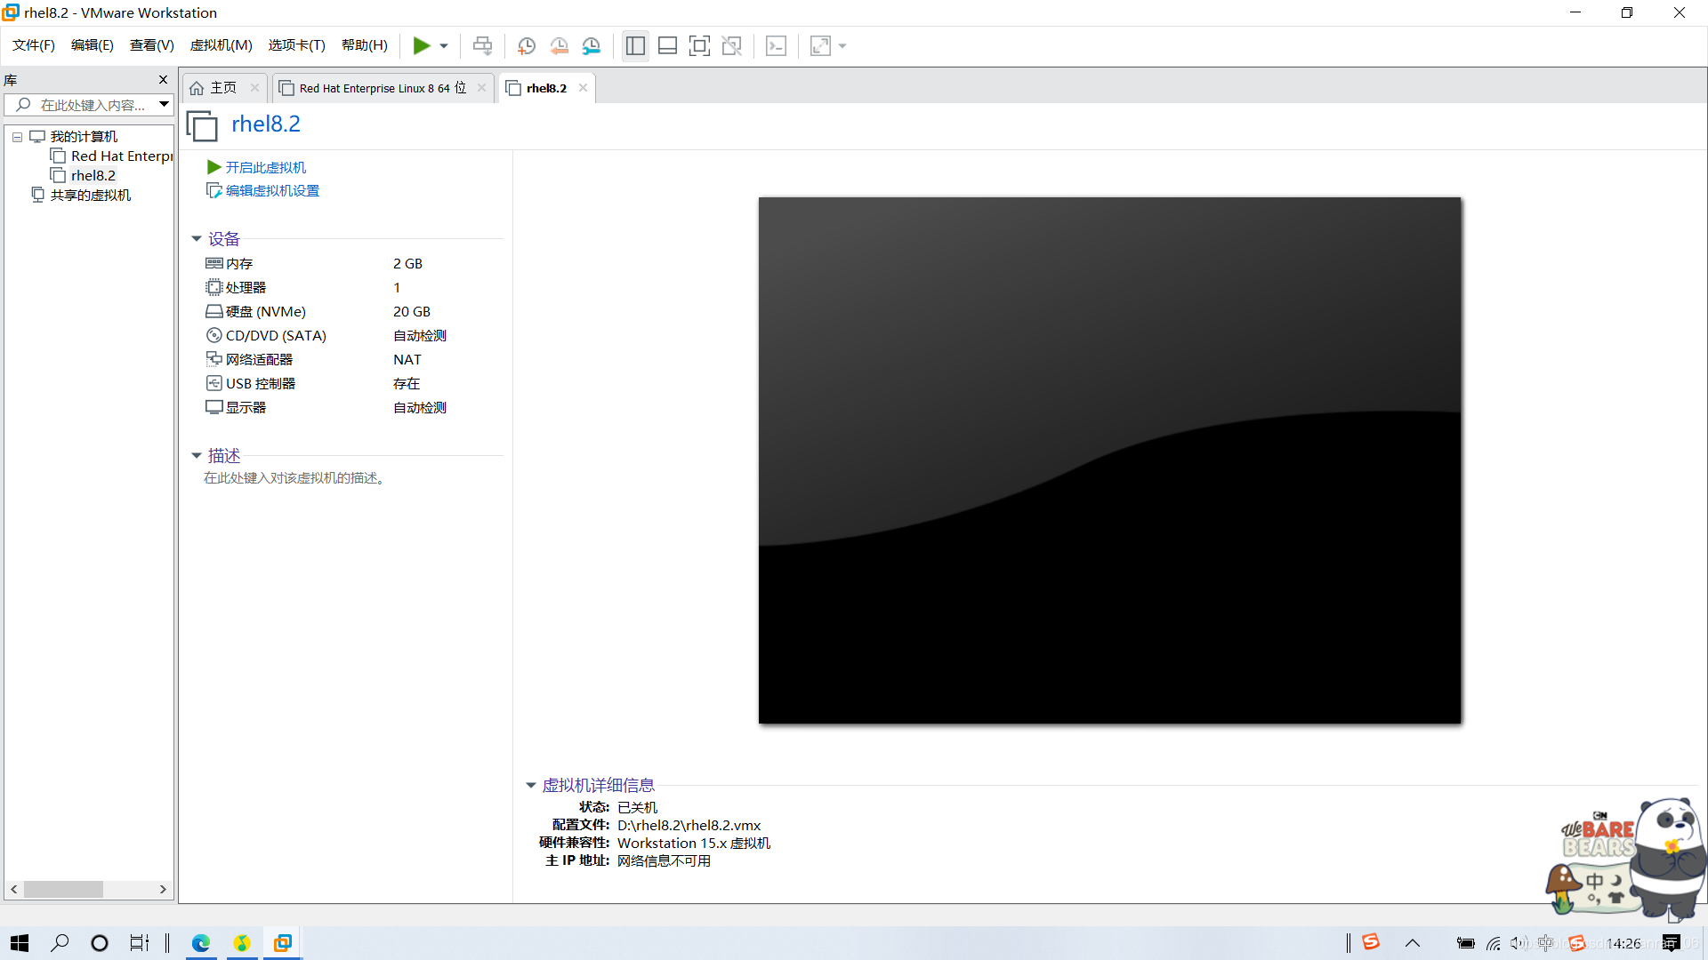Image resolution: width=1708 pixels, height=960 pixels.
Task: Click the 编辑虚拟机设置 link
Action: coord(272,191)
